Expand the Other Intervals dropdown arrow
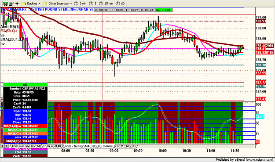This screenshot has height=162, width=275. 71,4
